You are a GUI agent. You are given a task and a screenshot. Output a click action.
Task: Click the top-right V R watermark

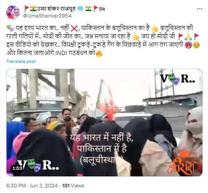coord(177,79)
